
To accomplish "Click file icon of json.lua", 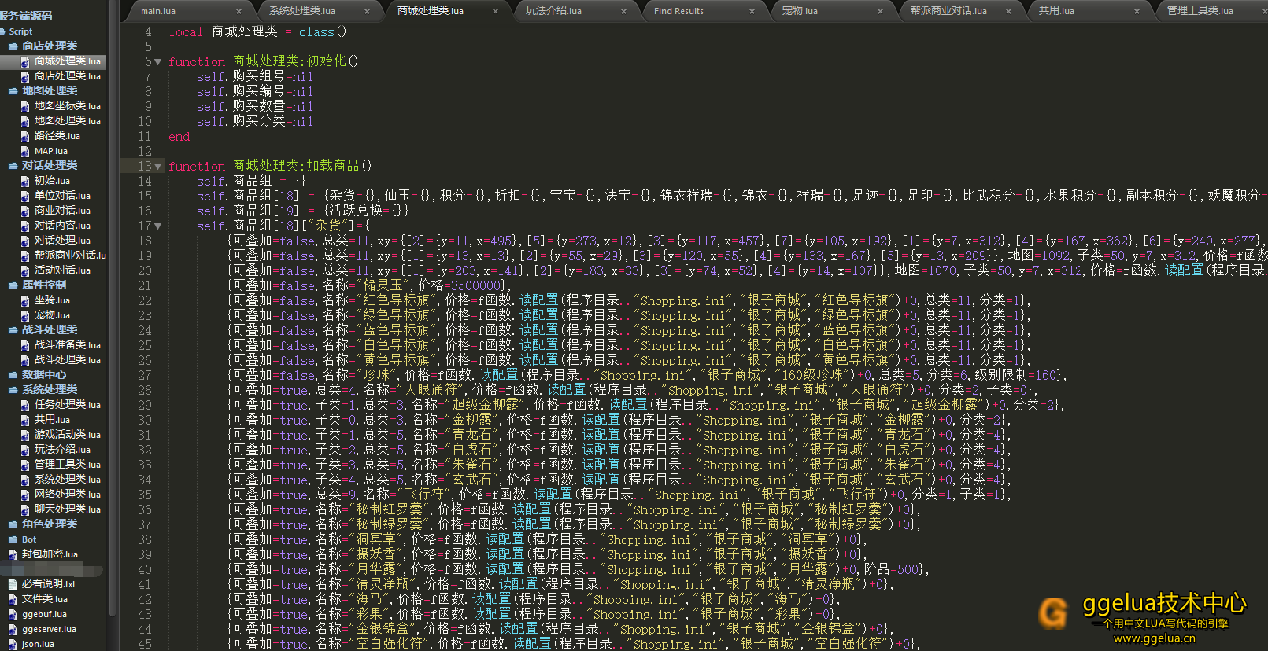I will (x=13, y=644).
